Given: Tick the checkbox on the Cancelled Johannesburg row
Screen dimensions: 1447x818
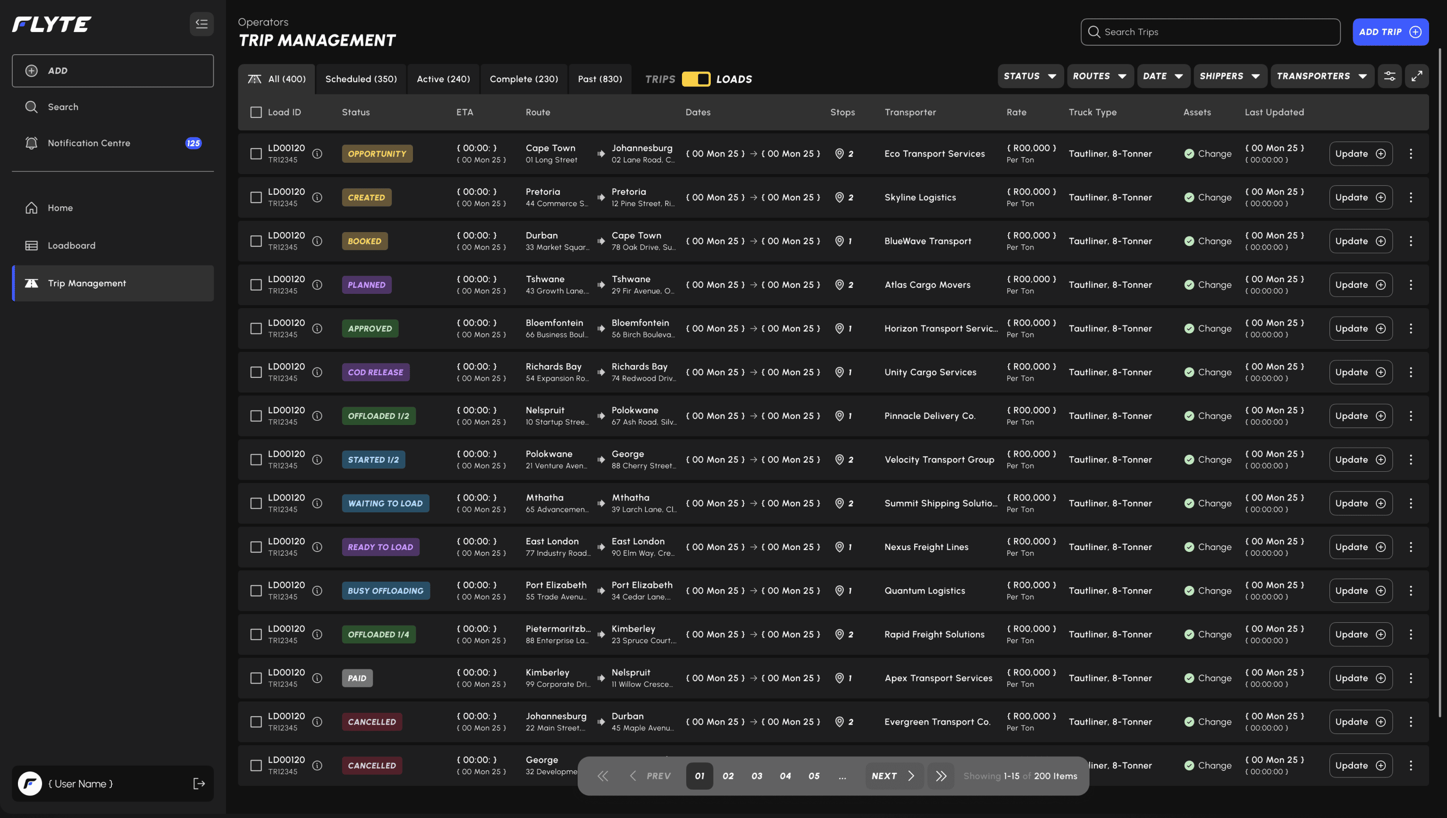Looking at the screenshot, I should point(256,721).
